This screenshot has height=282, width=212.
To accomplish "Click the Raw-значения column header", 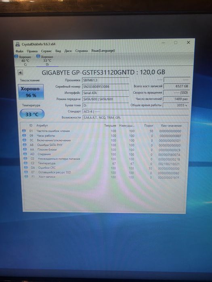I will 171,126.
